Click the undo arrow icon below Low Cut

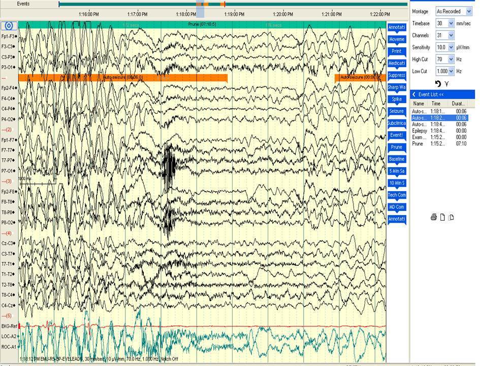(x=438, y=83)
